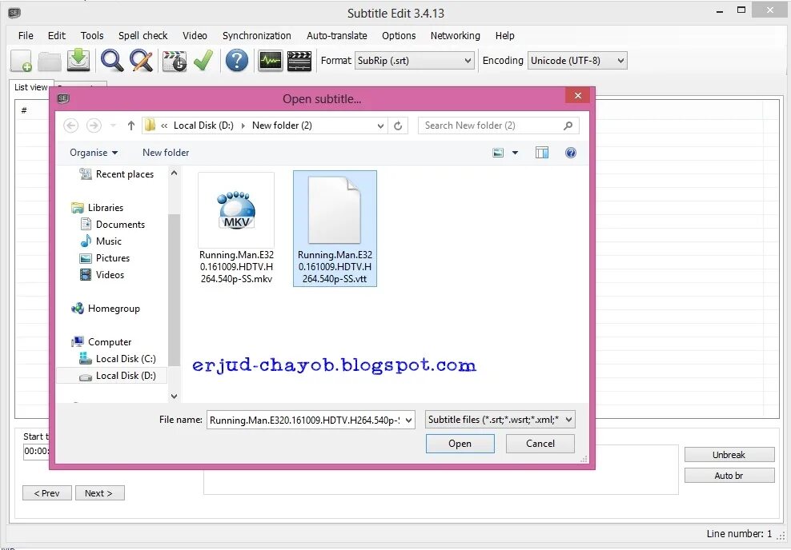Select Computer in navigation pane
Image resolution: width=791 pixels, height=550 pixels.
coord(102,342)
